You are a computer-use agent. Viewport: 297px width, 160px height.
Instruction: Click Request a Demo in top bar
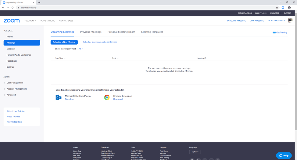(245, 13)
